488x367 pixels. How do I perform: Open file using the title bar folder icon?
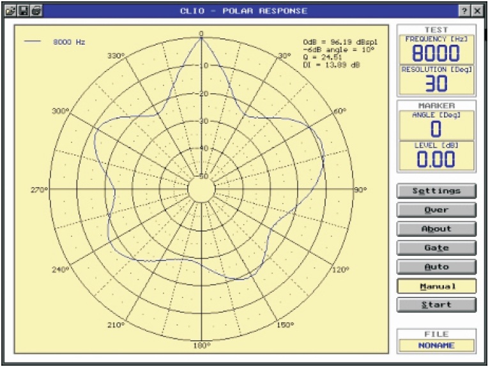[11, 11]
